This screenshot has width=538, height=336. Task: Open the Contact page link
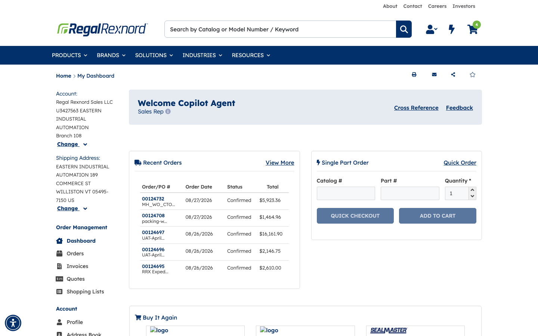(x=412, y=6)
